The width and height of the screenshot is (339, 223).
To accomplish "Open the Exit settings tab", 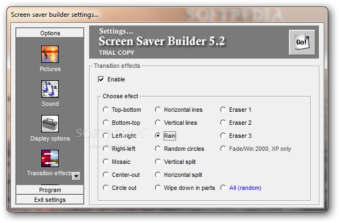I will click(x=50, y=200).
